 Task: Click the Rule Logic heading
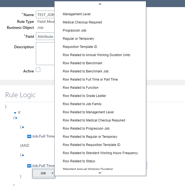(x=20, y=95)
